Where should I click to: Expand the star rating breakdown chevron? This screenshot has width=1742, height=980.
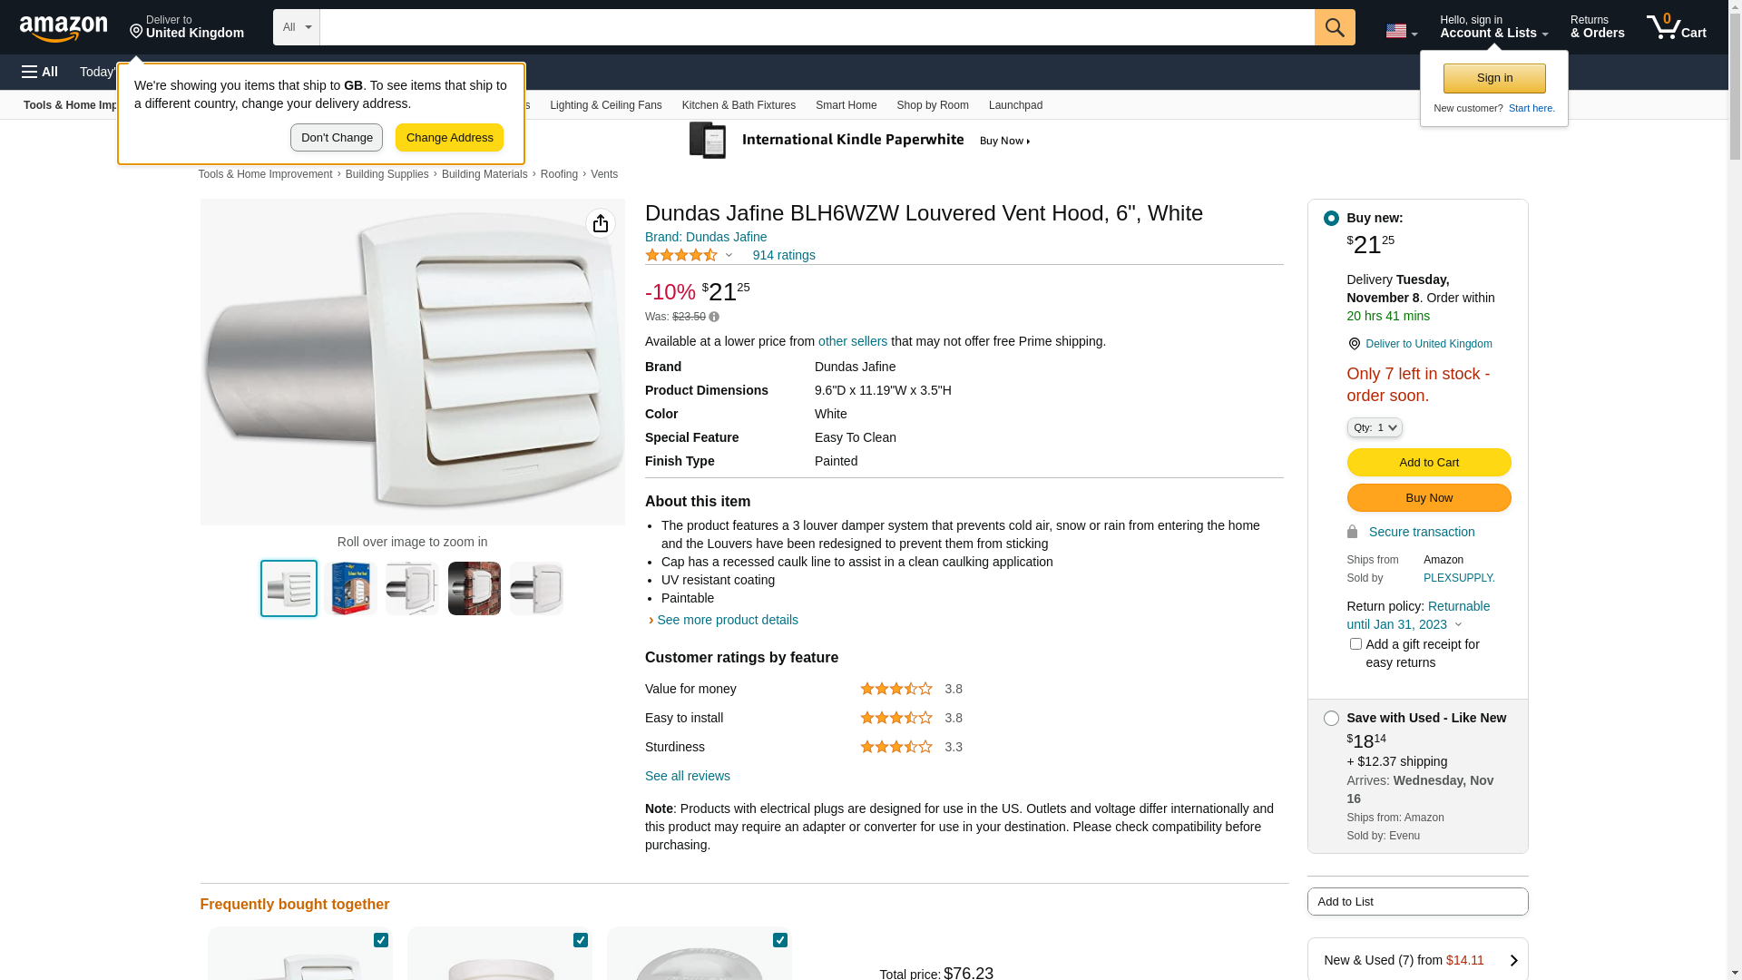729,256
